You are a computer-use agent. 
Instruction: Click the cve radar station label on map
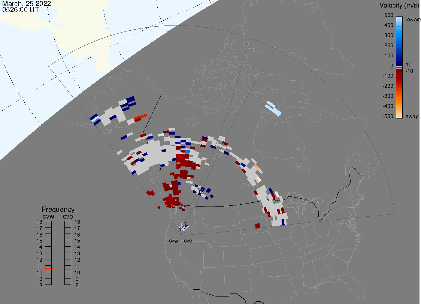pyautogui.click(x=188, y=241)
